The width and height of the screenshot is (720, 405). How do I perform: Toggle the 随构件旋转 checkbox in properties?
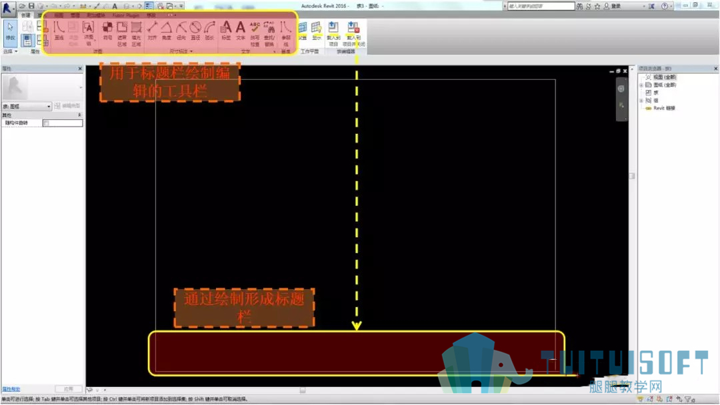click(x=46, y=123)
